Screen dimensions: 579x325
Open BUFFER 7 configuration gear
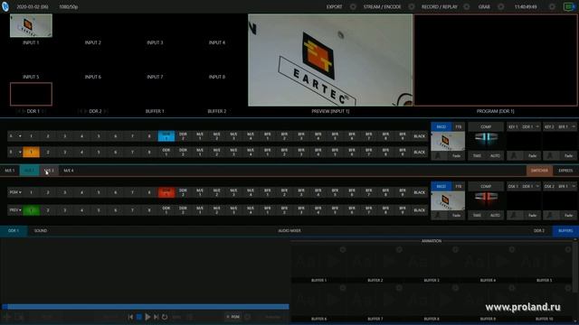point(399,288)
